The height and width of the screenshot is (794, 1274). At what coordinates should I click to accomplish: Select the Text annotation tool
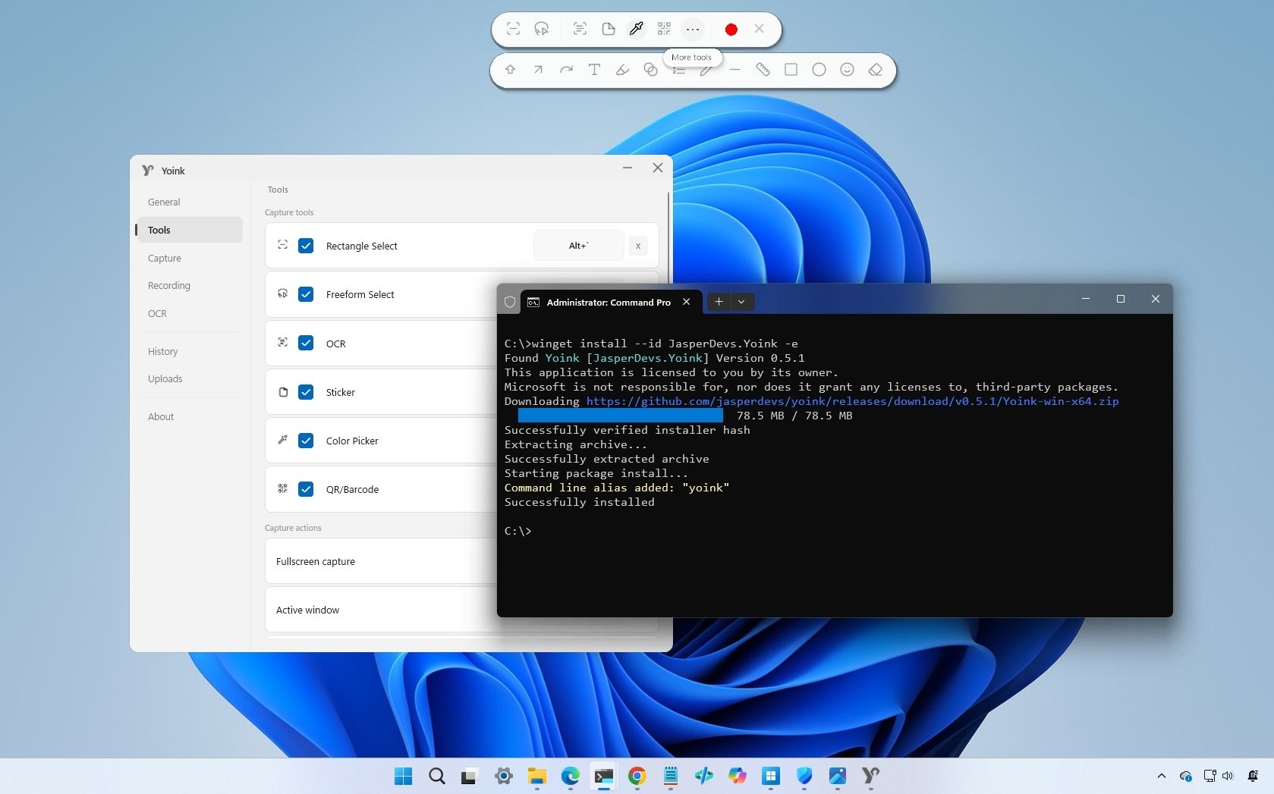pos(594,70)
